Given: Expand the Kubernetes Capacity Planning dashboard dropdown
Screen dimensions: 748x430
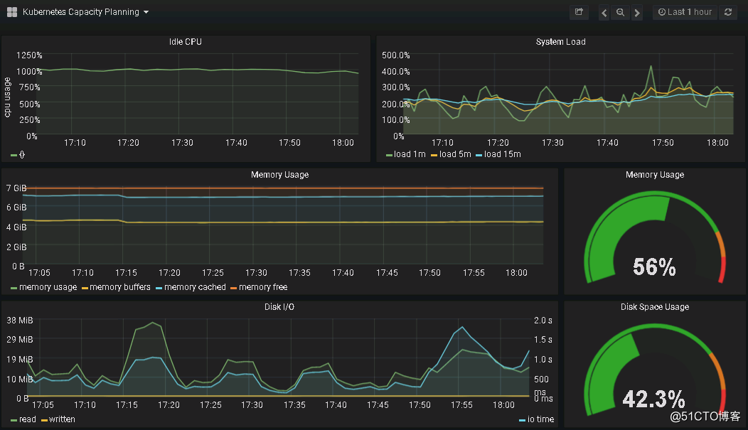Looking at the screenshot, I should pos(86,12).
